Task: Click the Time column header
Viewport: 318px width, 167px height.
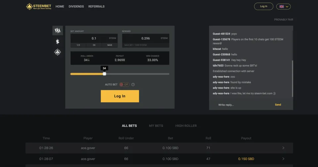Action: tap(46, 138)
